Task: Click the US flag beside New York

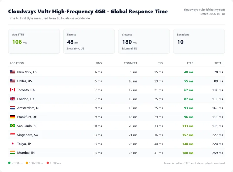Action: (13, 72)
